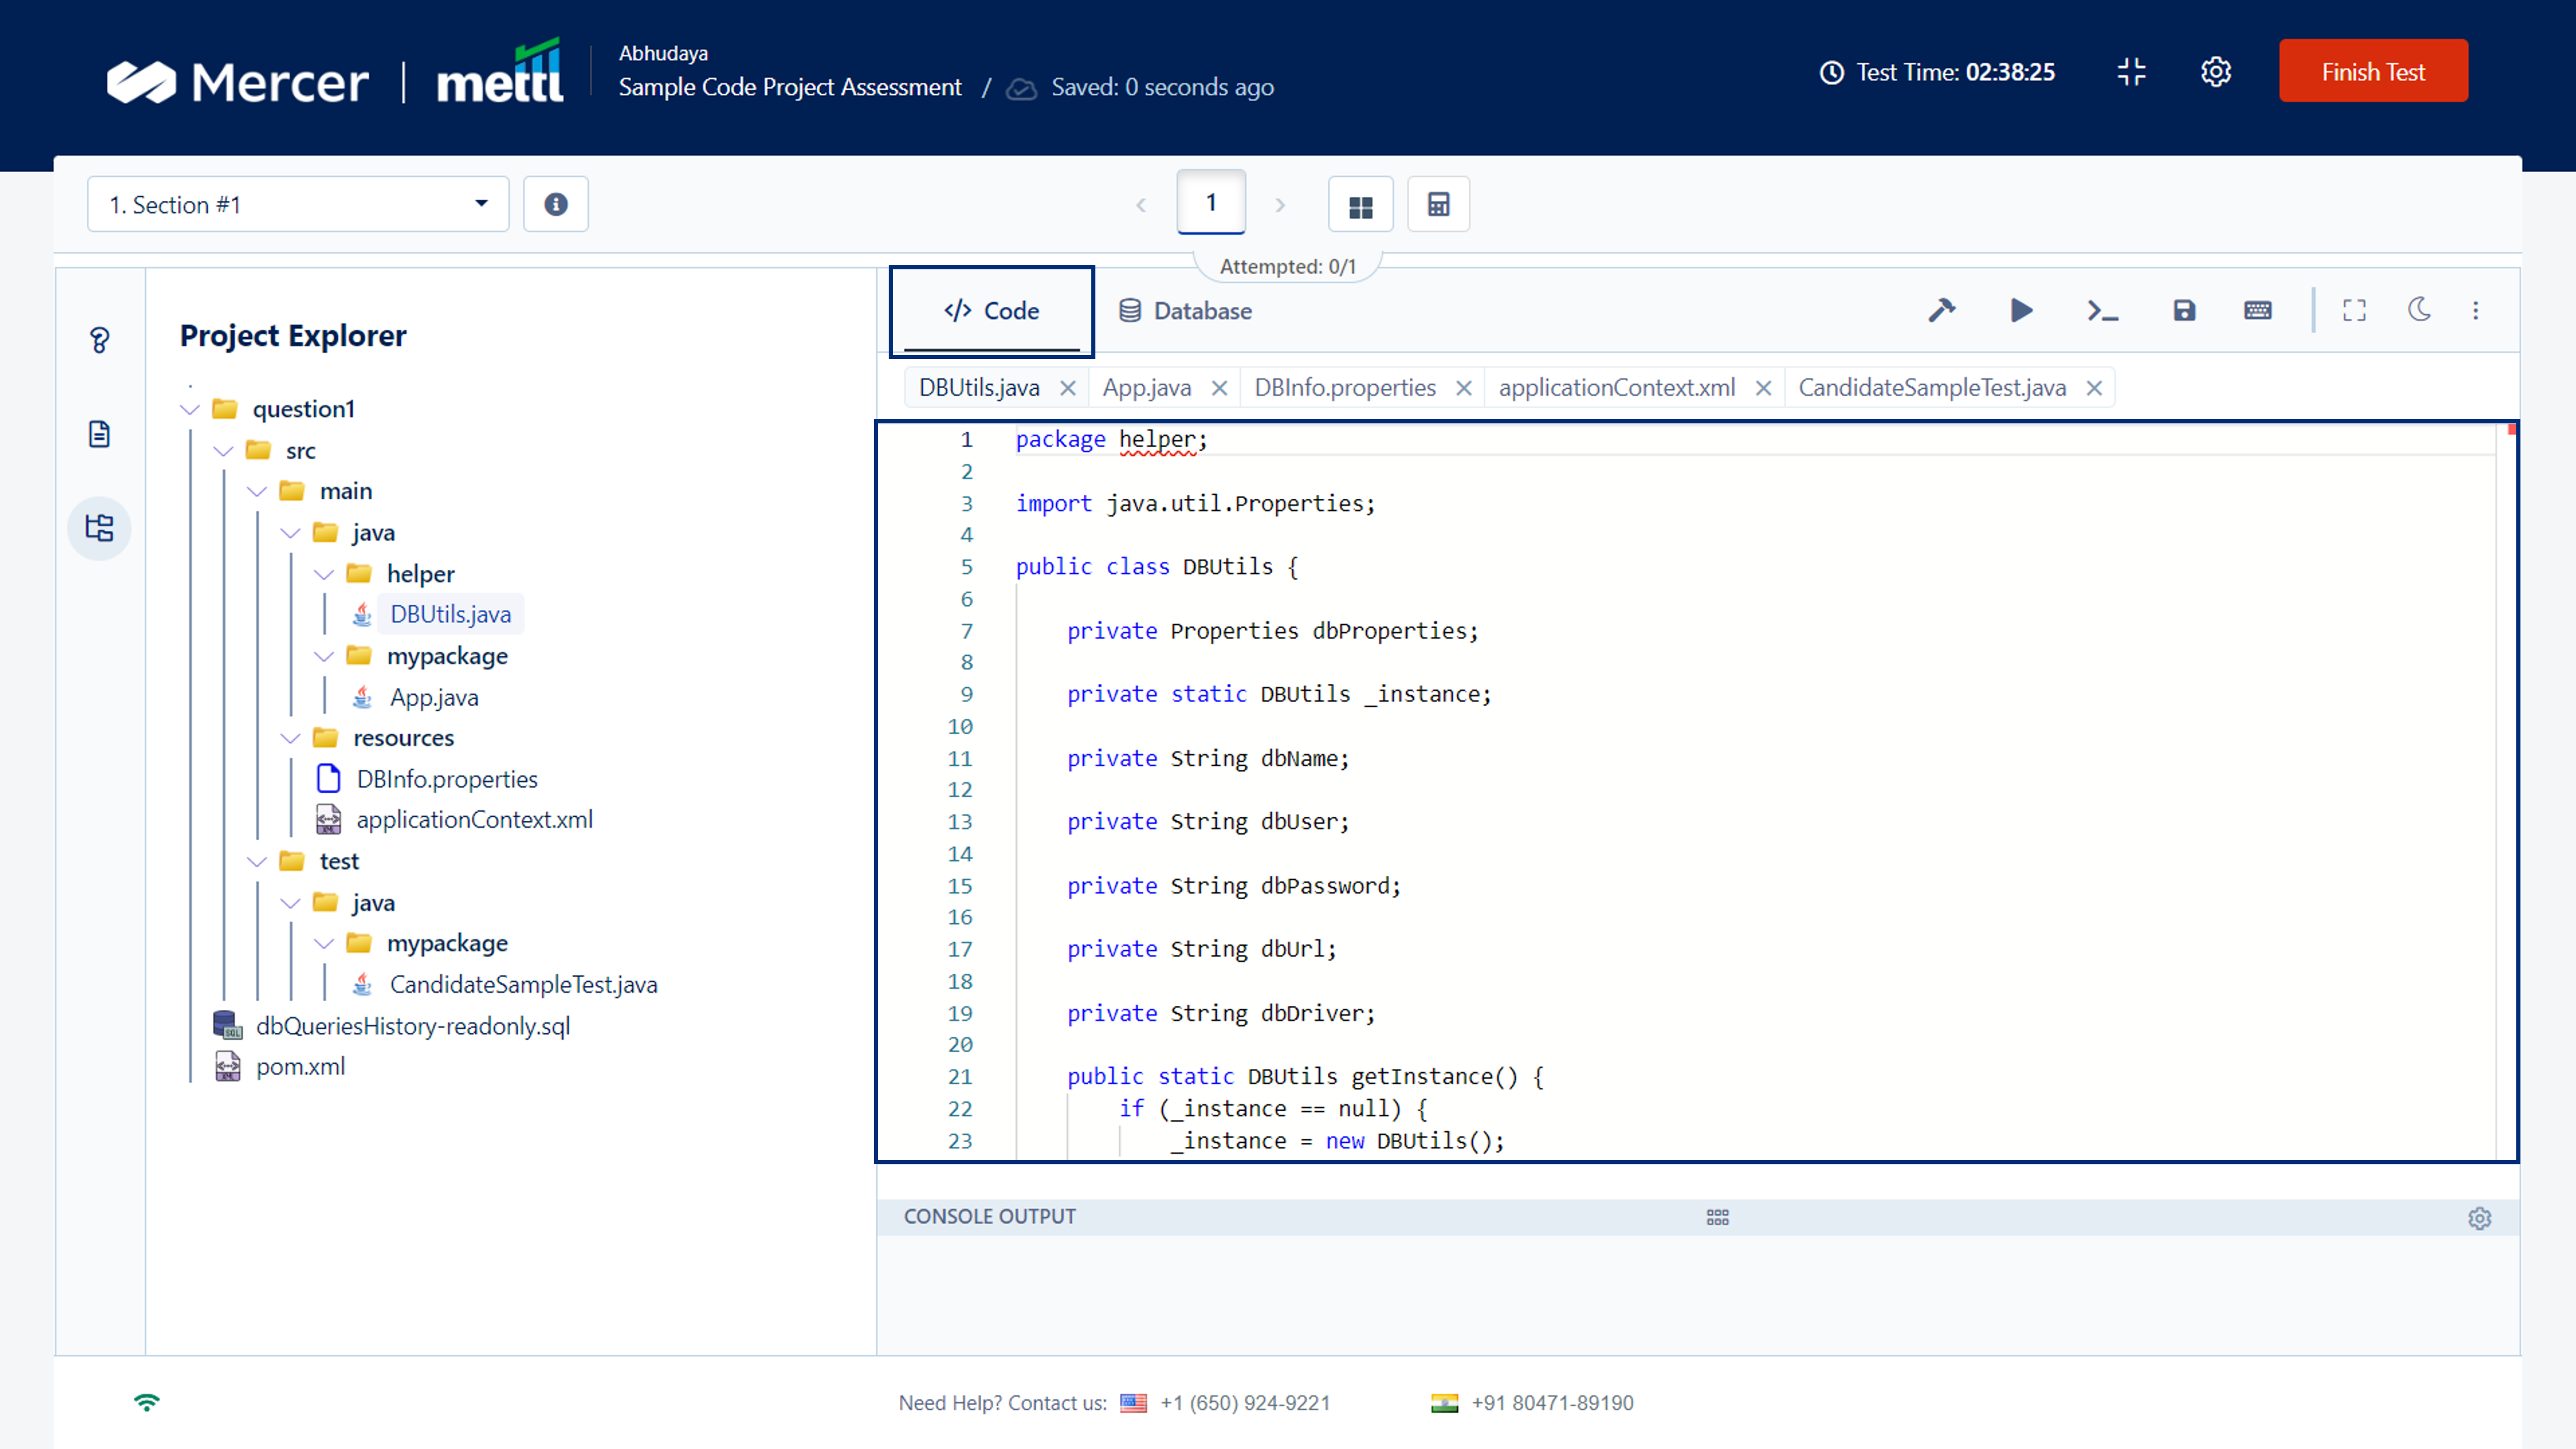Open the Section #1 dropdown
The width and height of the screenshot is (2576, 1449).
298,204
